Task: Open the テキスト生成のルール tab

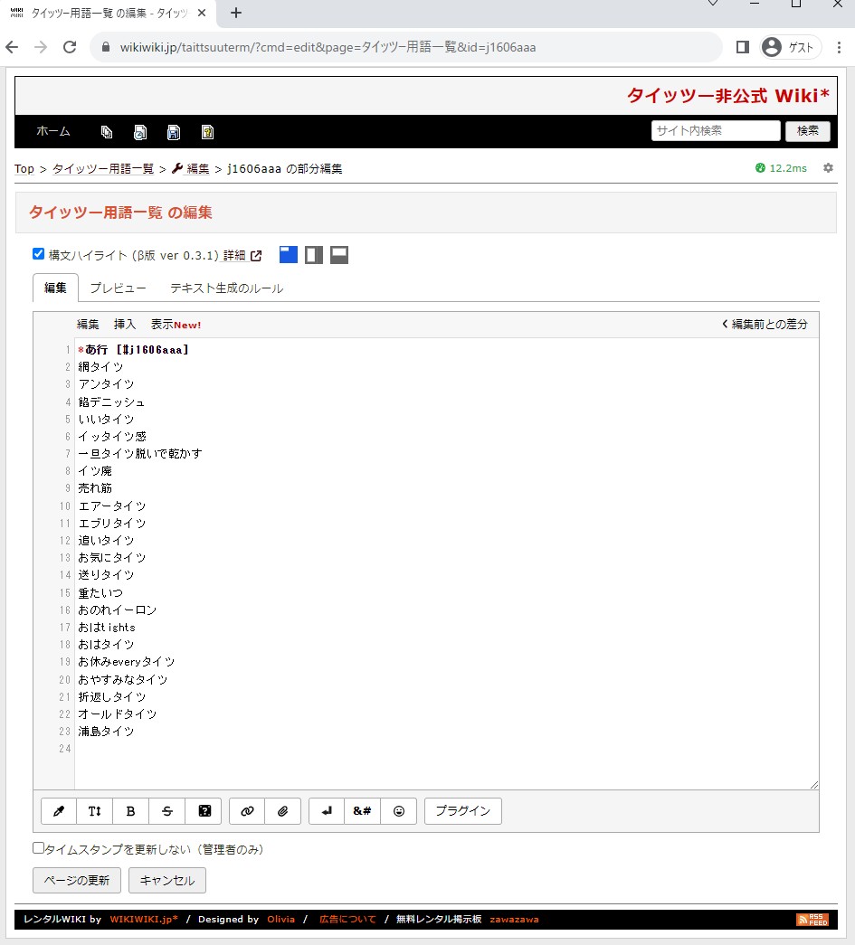Action: tap(226, 288)
